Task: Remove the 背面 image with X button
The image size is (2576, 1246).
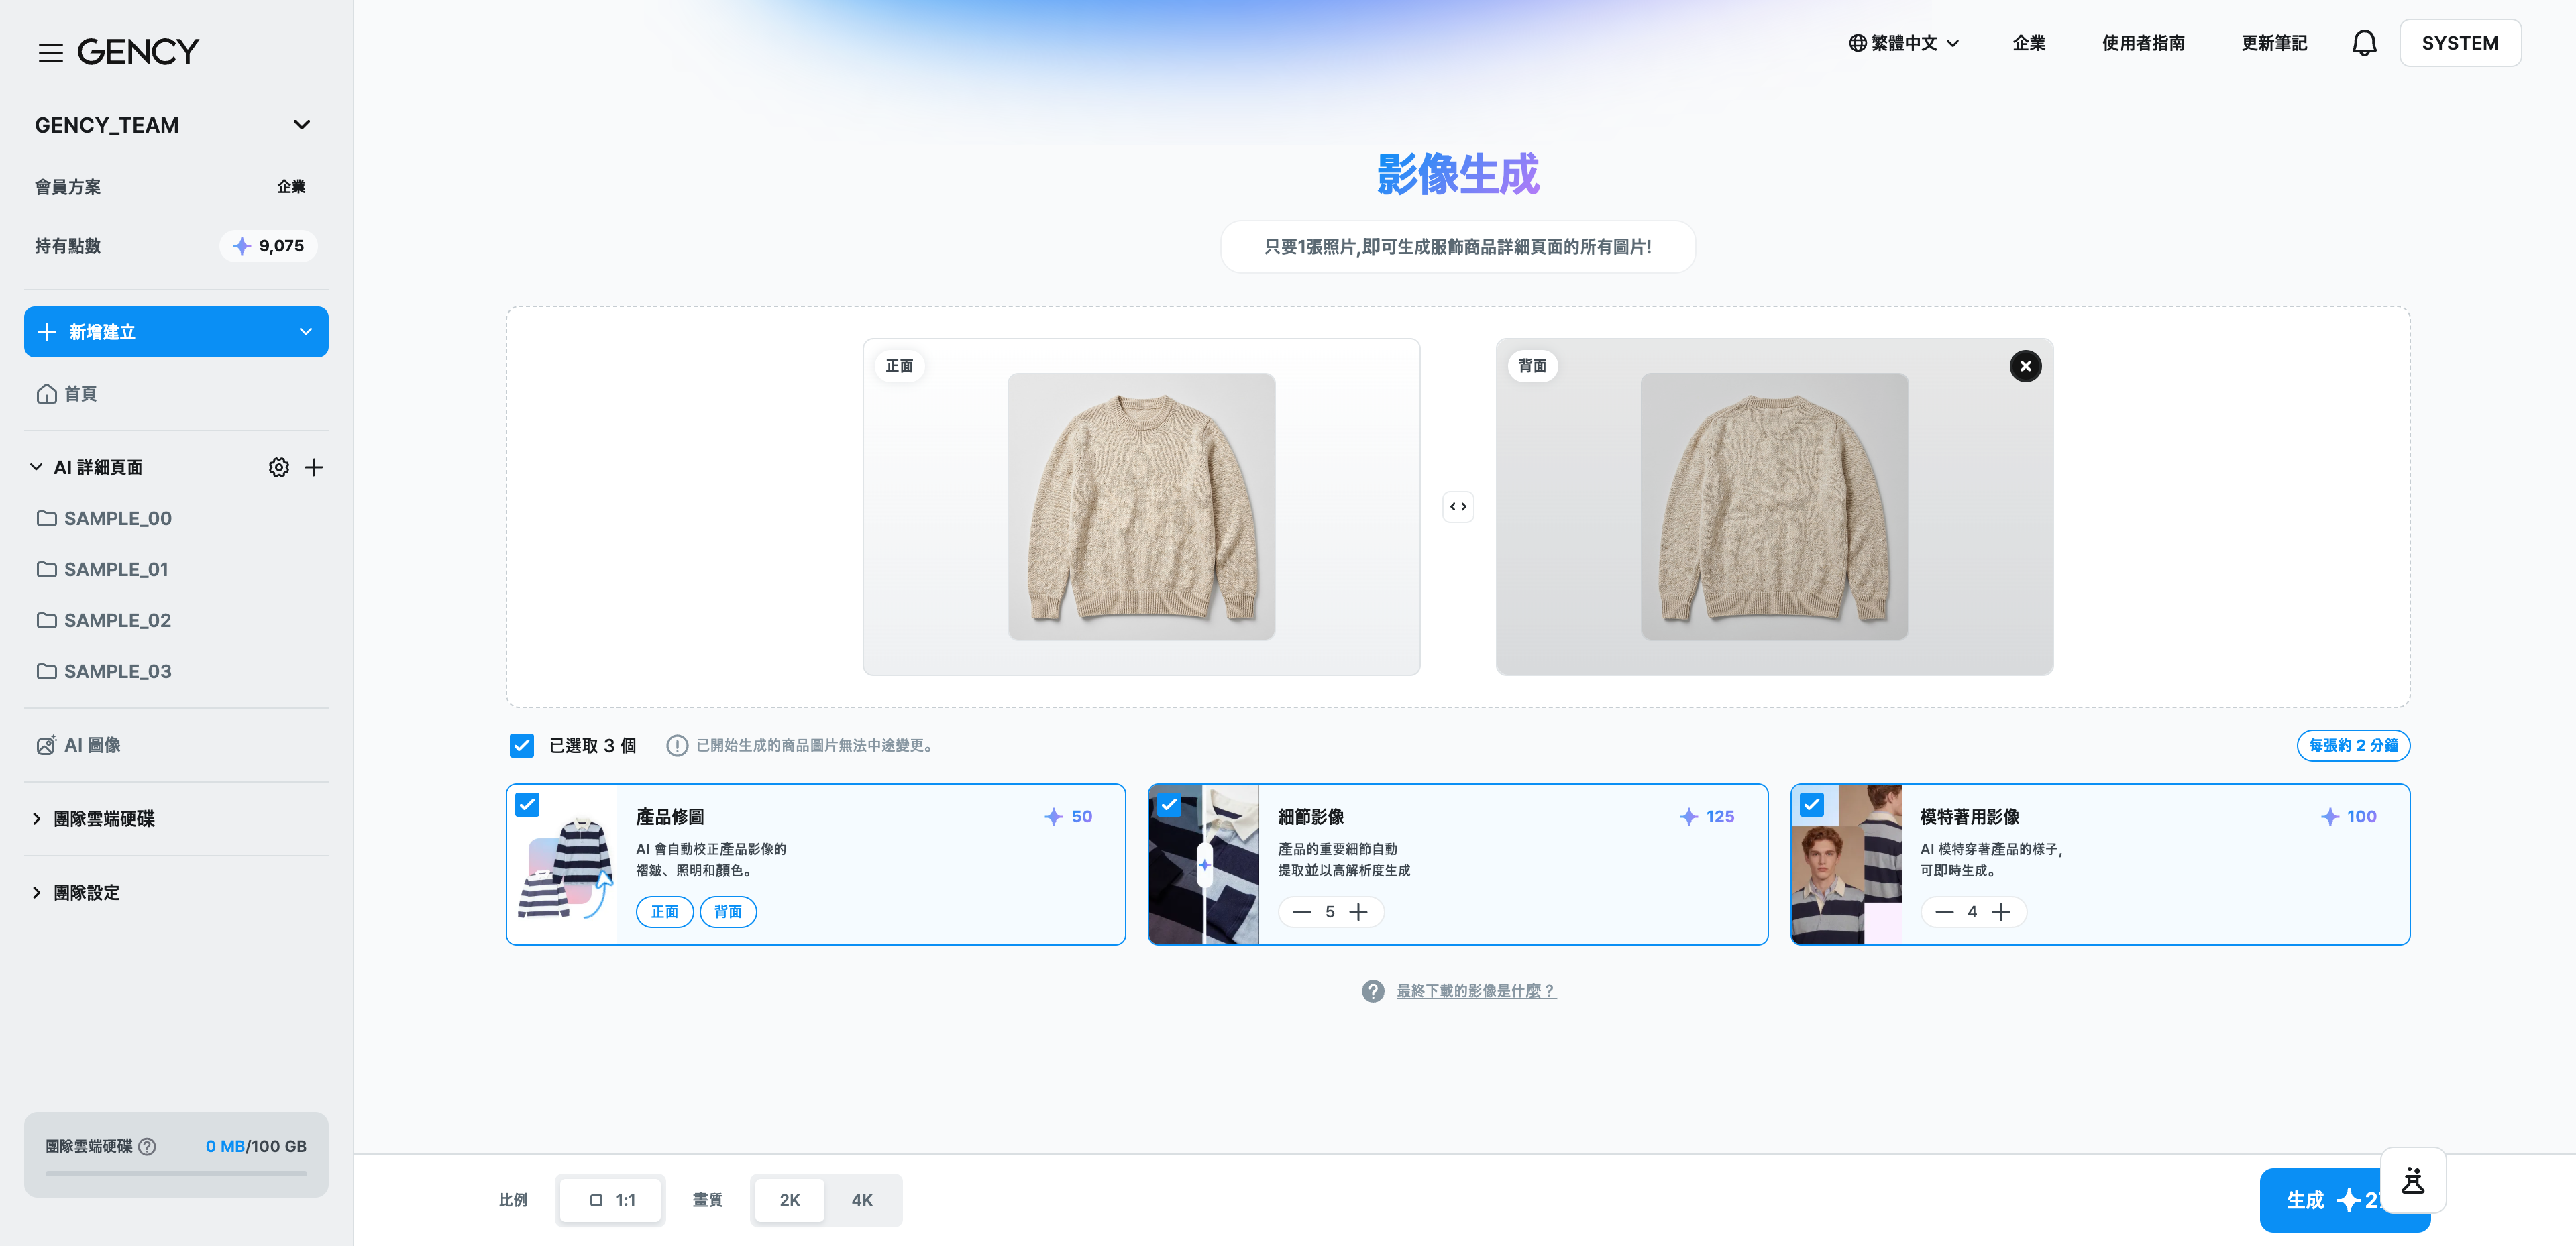Action: [2025, 366]
